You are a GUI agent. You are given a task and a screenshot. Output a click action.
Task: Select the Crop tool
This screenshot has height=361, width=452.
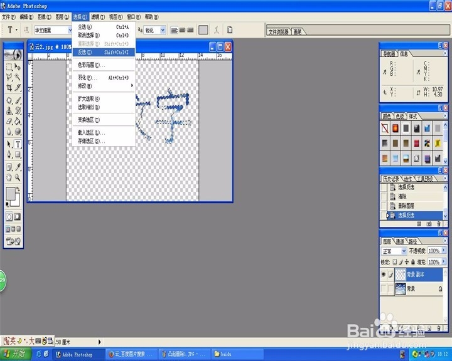click(9, 87)
